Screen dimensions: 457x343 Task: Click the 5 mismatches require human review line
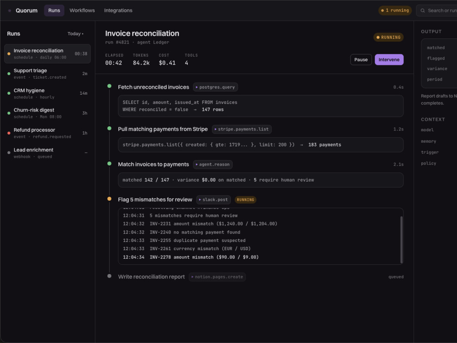point(180,215)
